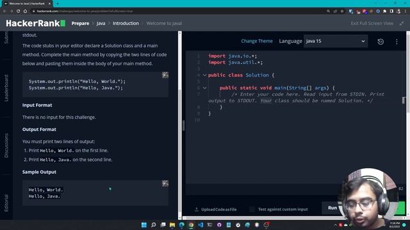Click the Output Format heading
The height and width of the screenshot is (230, 410).
(x=39, y=129)
